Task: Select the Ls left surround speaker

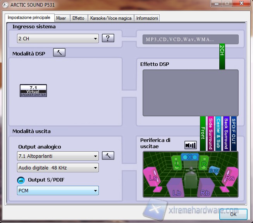Action: click(x=153, y=178)
